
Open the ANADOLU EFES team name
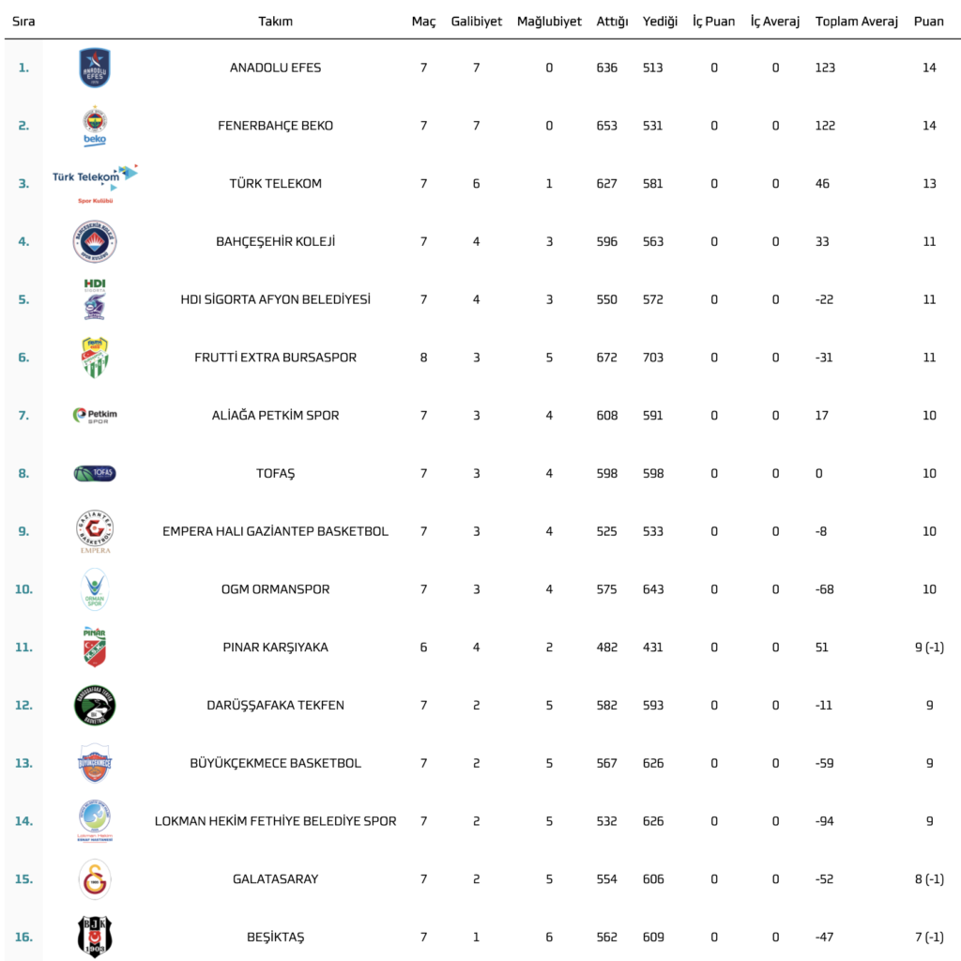(275, 68)
